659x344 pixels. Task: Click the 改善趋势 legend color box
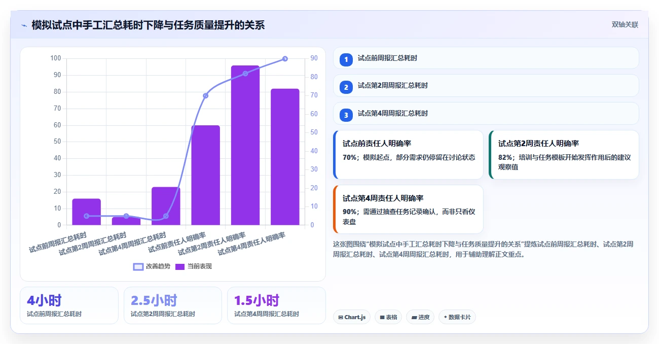pos(138,266)
